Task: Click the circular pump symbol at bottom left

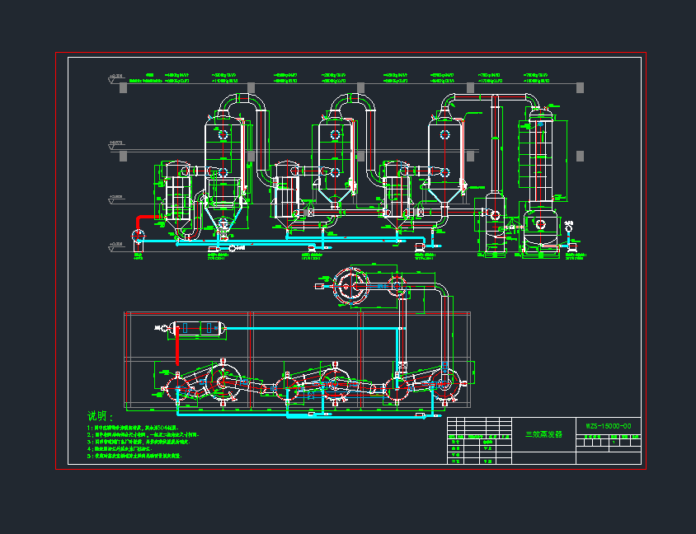Action: point(138,234)
